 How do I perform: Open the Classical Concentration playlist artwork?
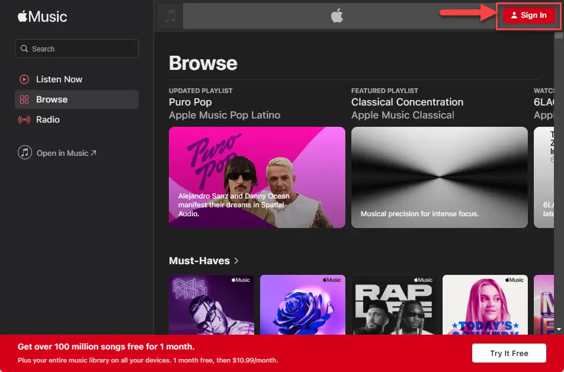pyautogui.click(x=439, y=177)
